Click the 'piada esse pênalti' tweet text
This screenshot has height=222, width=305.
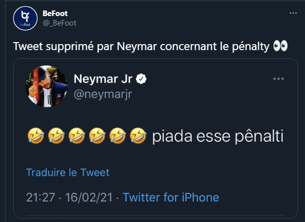(x=216, y=136)
